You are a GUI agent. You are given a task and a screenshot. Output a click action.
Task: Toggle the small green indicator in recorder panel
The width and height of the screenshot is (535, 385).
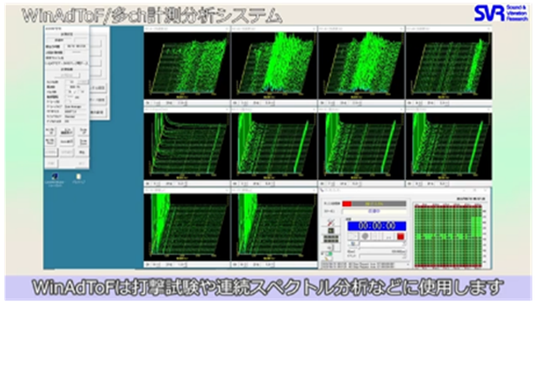tap(329, 254)
